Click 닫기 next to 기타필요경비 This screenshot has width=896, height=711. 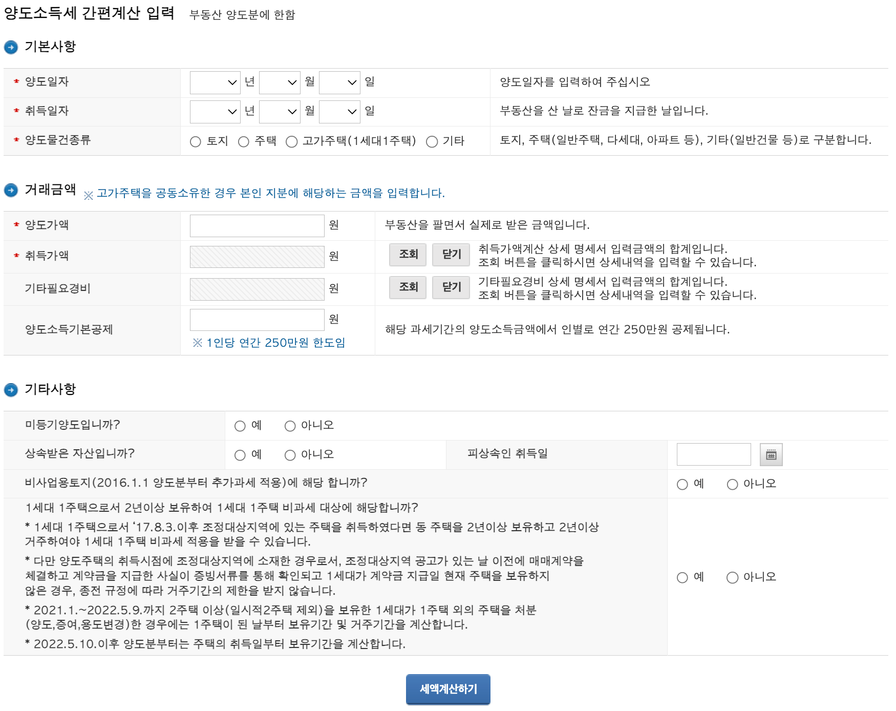(x=451, y=287)
